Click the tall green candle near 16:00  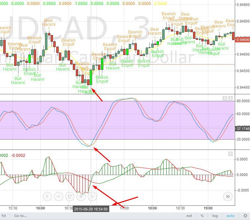coord(46,41)
